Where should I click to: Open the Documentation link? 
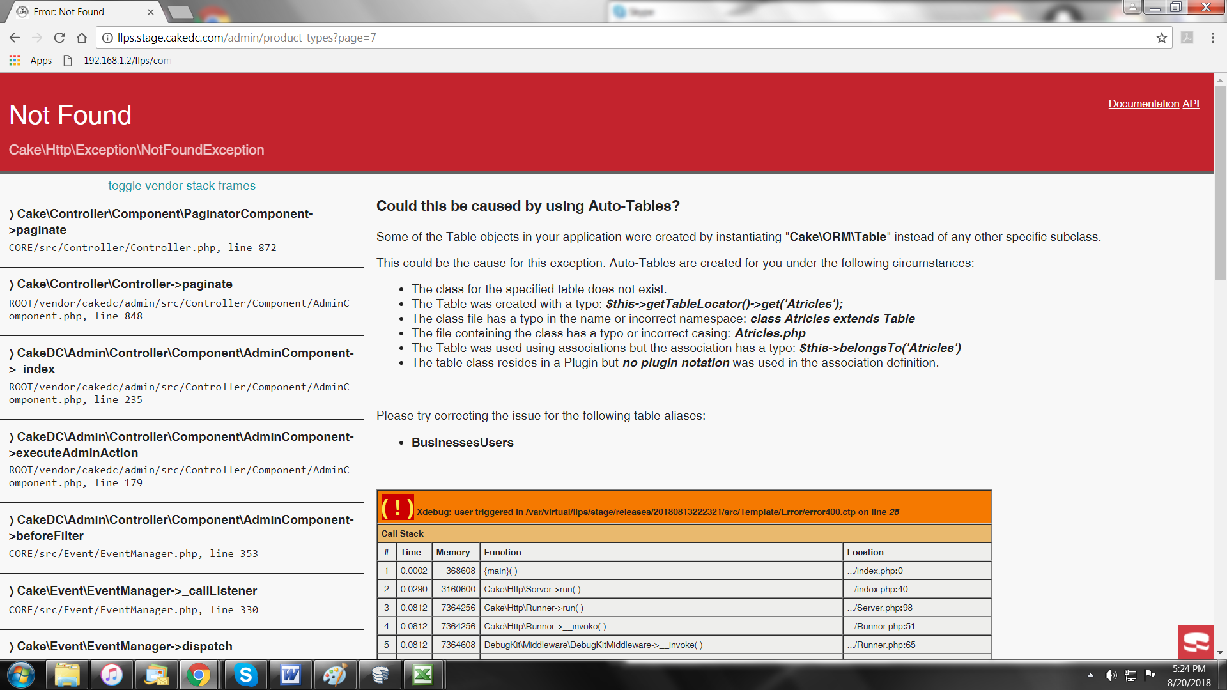click(x=1143, y=103)
